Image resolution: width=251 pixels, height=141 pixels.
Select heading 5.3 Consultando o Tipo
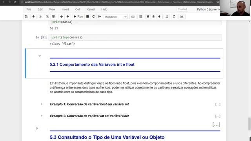107,137
